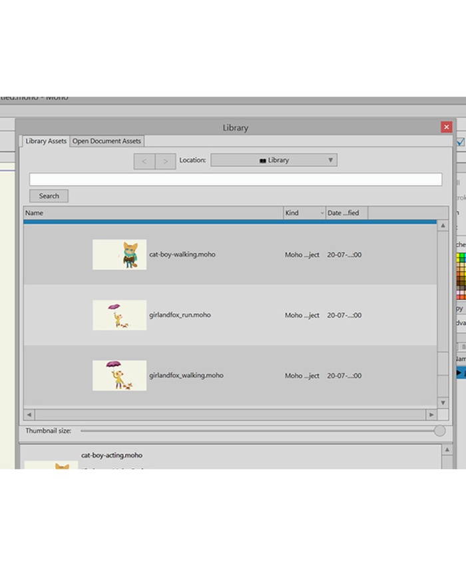Image resolution: width=466 pixels, height=566 pixels.
Task: Sort by the Date modified column
Action: (x=346, y=213)
